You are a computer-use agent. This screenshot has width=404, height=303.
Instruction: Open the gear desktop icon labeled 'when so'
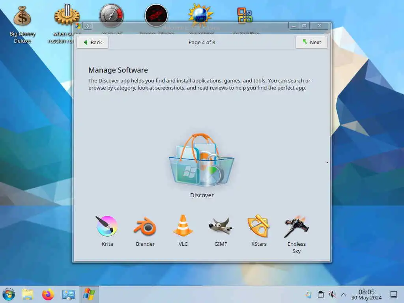click(67, 15)
